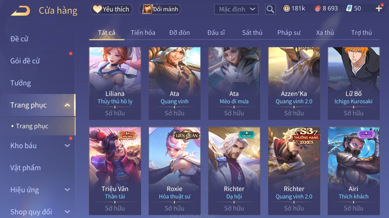The image size is (389, 218).
Task: Tap the gold coin icon showing 181k
Action: tap(287, 9)
